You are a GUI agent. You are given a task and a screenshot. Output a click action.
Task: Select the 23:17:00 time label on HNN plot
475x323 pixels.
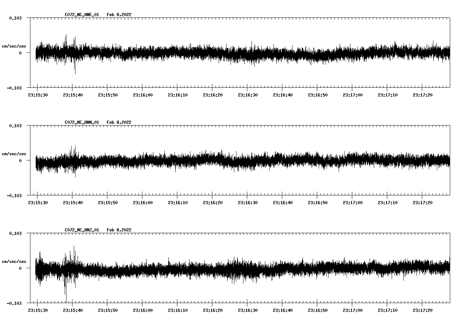point(353,203)
